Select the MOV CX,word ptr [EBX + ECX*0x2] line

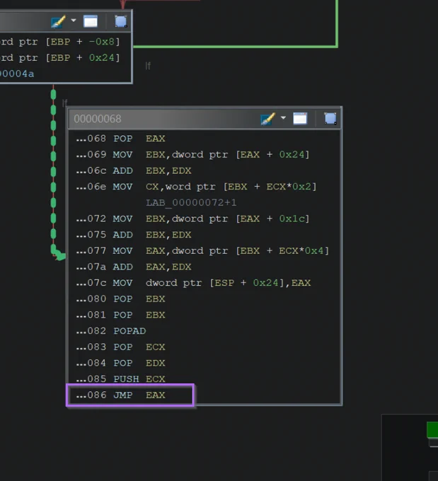tap(196, 187)
